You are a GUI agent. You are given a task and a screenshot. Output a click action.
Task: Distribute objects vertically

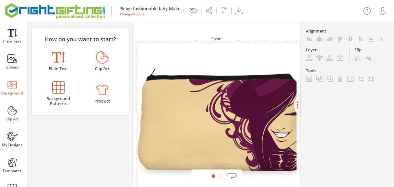point(371,39)
